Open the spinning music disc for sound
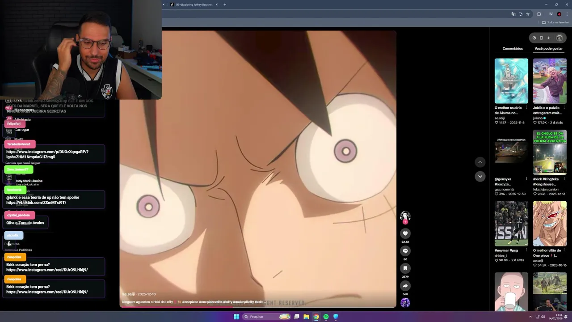Image resolution: width=572 pixels, height=322 pixels. coord(405,303)
